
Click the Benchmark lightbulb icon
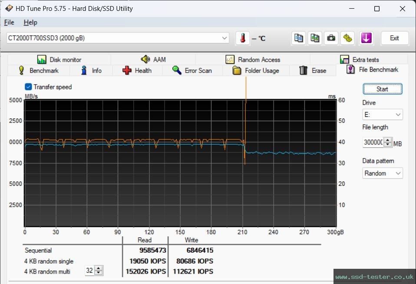point(21,70)
